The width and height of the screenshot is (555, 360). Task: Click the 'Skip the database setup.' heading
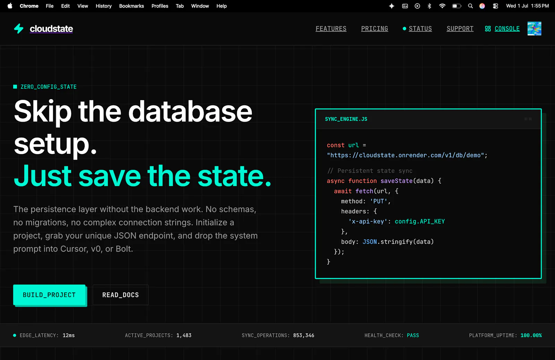pyautogui.click(x=133, y=128)
